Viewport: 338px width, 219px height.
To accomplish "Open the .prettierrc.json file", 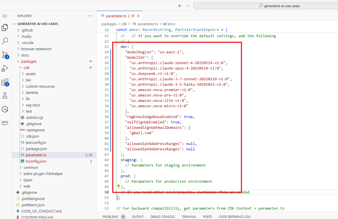I will tap(54, 205).
